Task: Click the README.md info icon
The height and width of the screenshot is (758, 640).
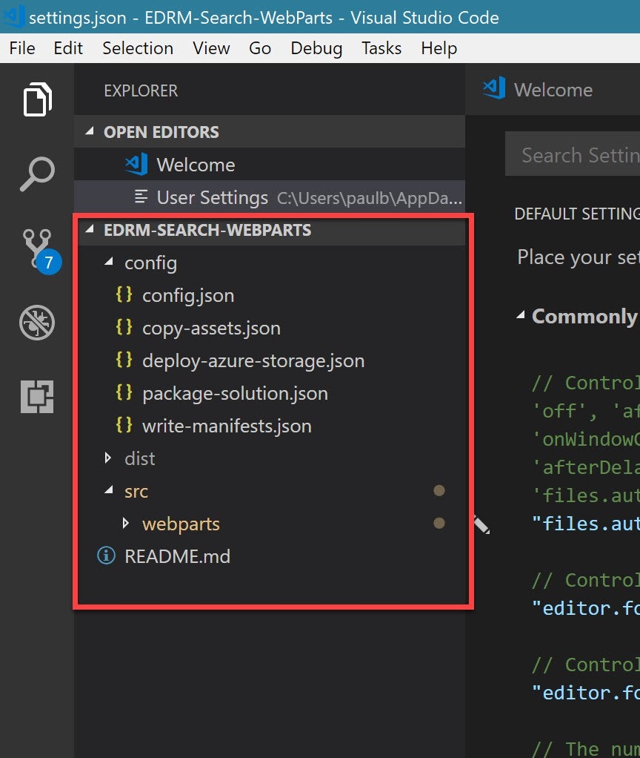Action: point(107,556)
